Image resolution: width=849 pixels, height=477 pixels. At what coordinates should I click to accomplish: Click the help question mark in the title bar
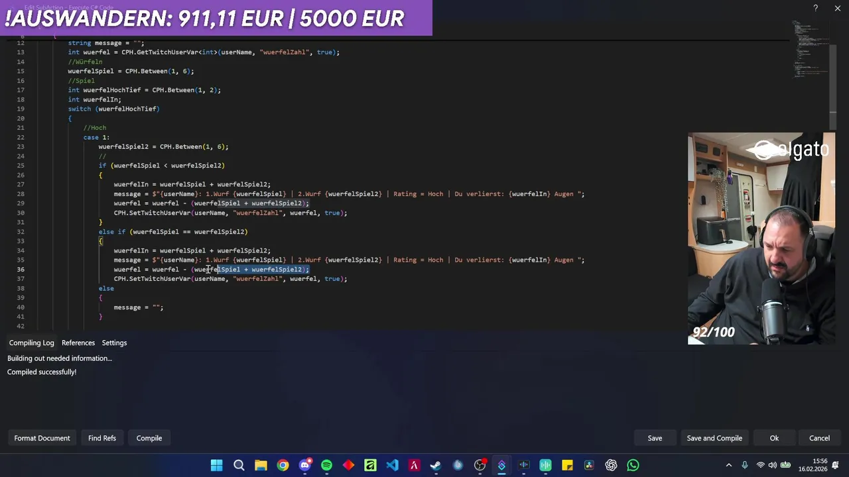pos(815,8)
